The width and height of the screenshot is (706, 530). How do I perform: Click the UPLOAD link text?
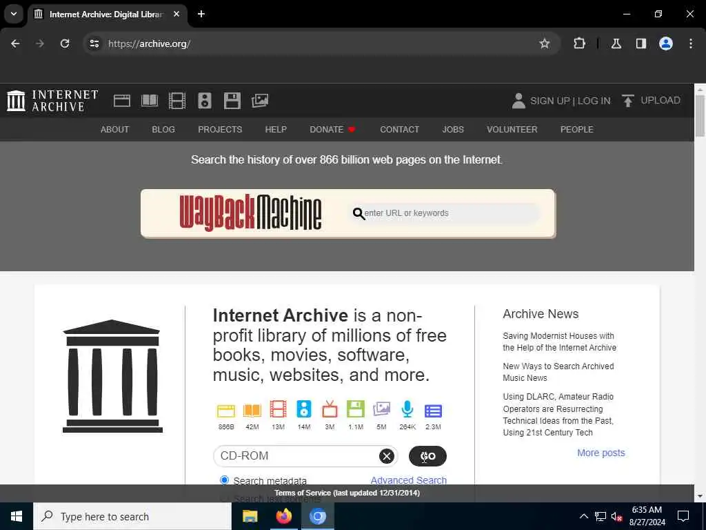click(x=660, y=100)
